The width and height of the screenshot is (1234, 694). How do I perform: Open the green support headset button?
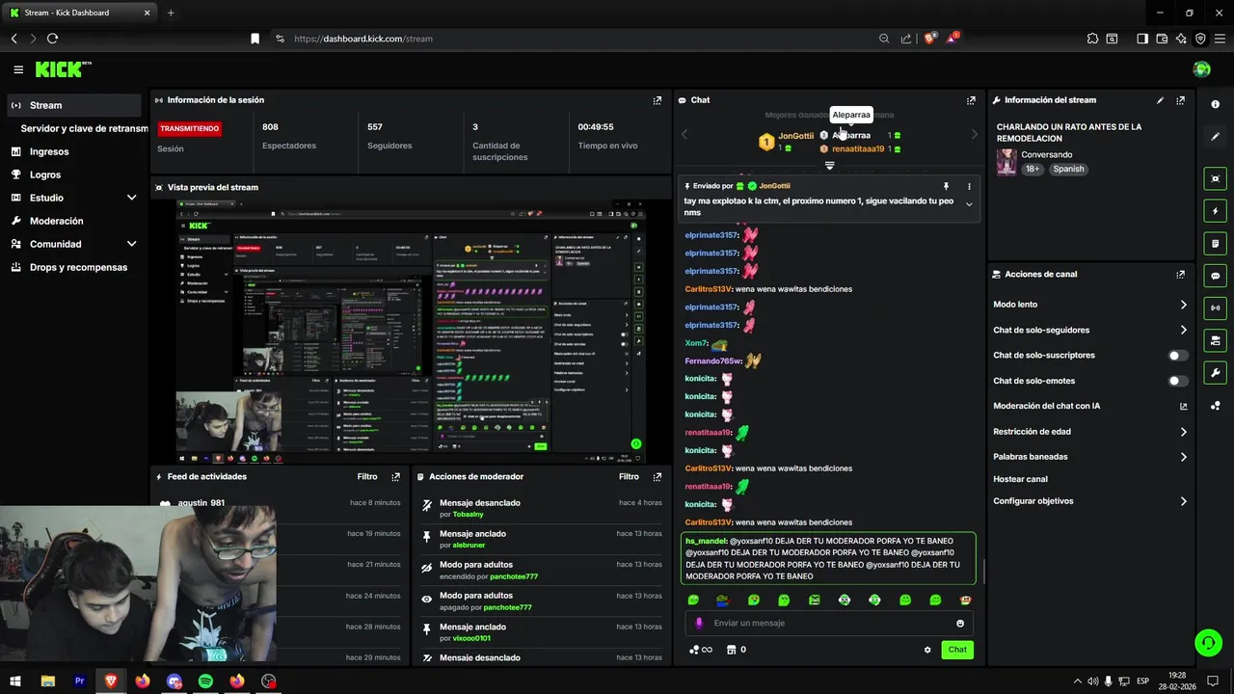coord(1207,642)
